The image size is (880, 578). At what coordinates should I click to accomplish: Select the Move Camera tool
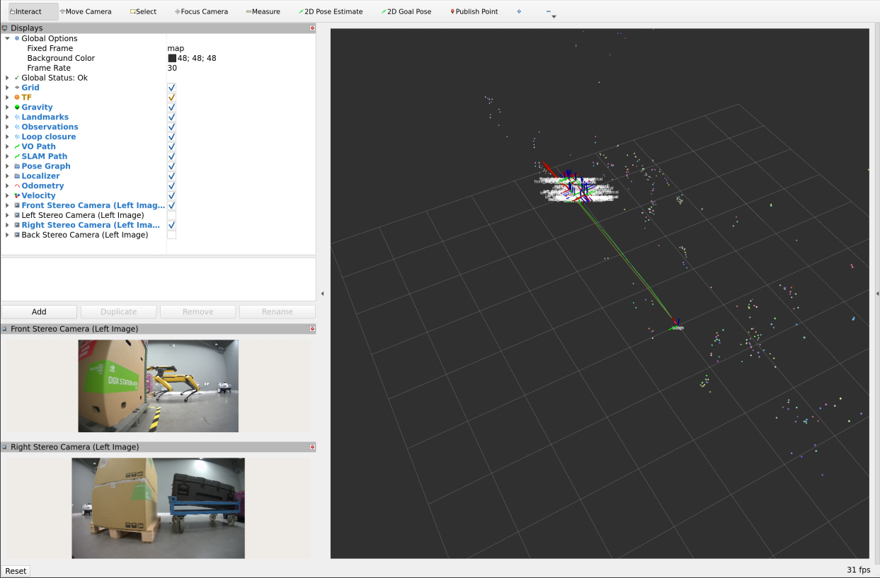click(86, 11)
